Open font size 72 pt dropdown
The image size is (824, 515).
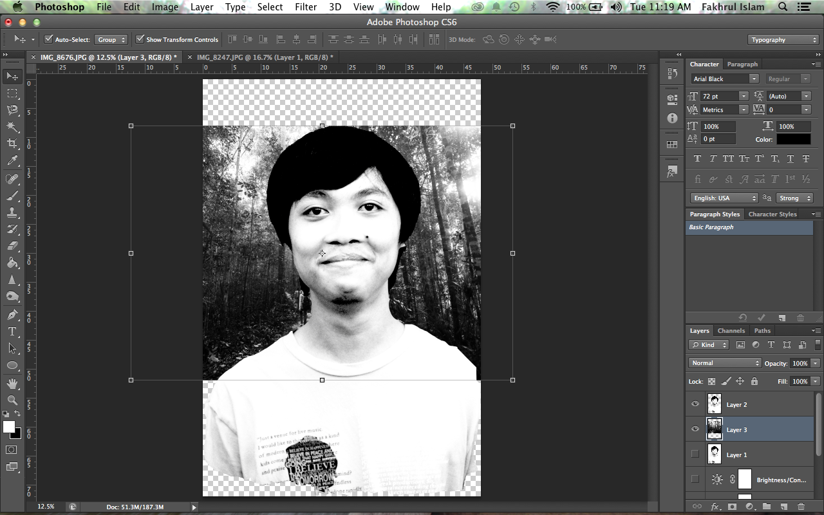click(744, 96)
